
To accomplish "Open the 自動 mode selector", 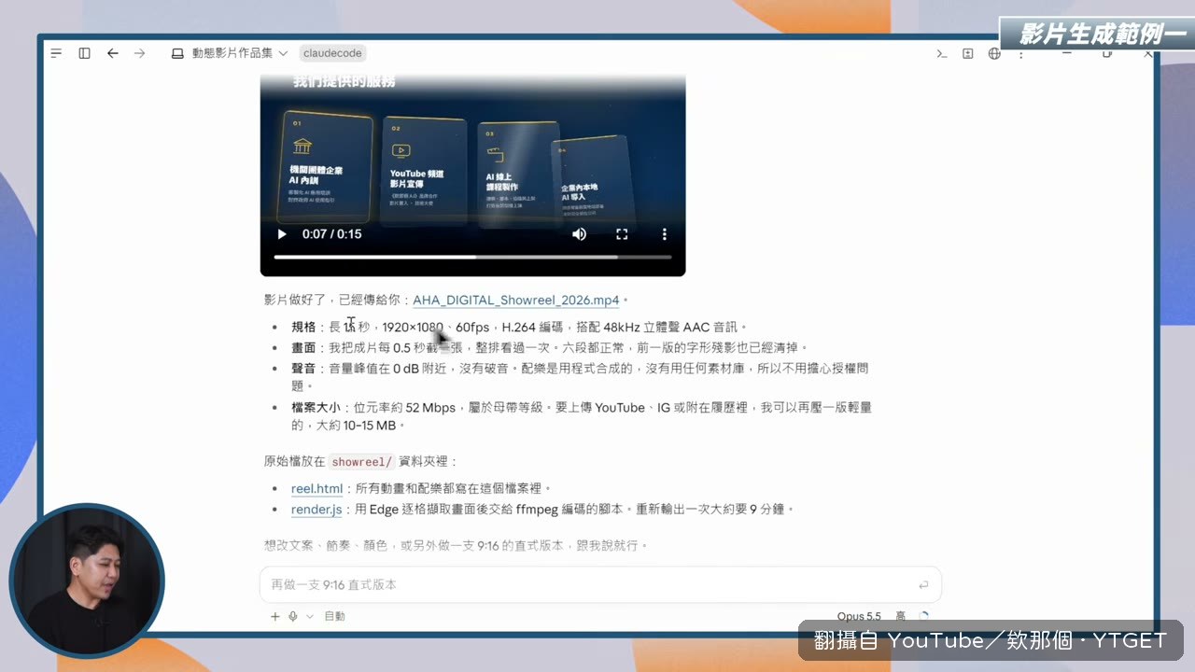I will point(334,616).
